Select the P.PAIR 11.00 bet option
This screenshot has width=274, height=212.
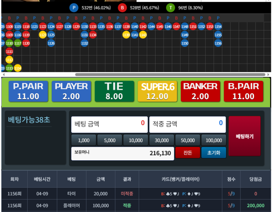[x=28, y=91]
